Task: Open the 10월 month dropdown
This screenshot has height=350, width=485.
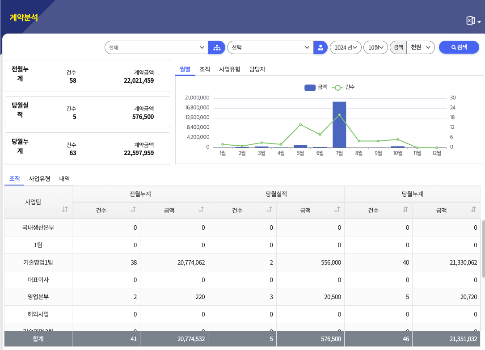Action: [x=375, y=47]
